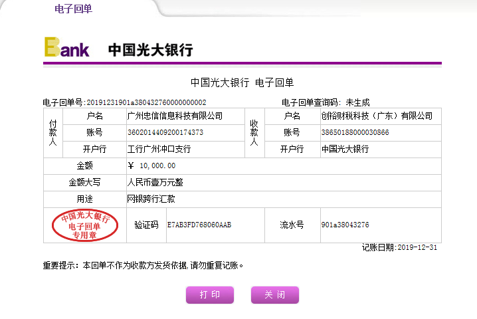Click serial number 901a38043276

[345, 225]
